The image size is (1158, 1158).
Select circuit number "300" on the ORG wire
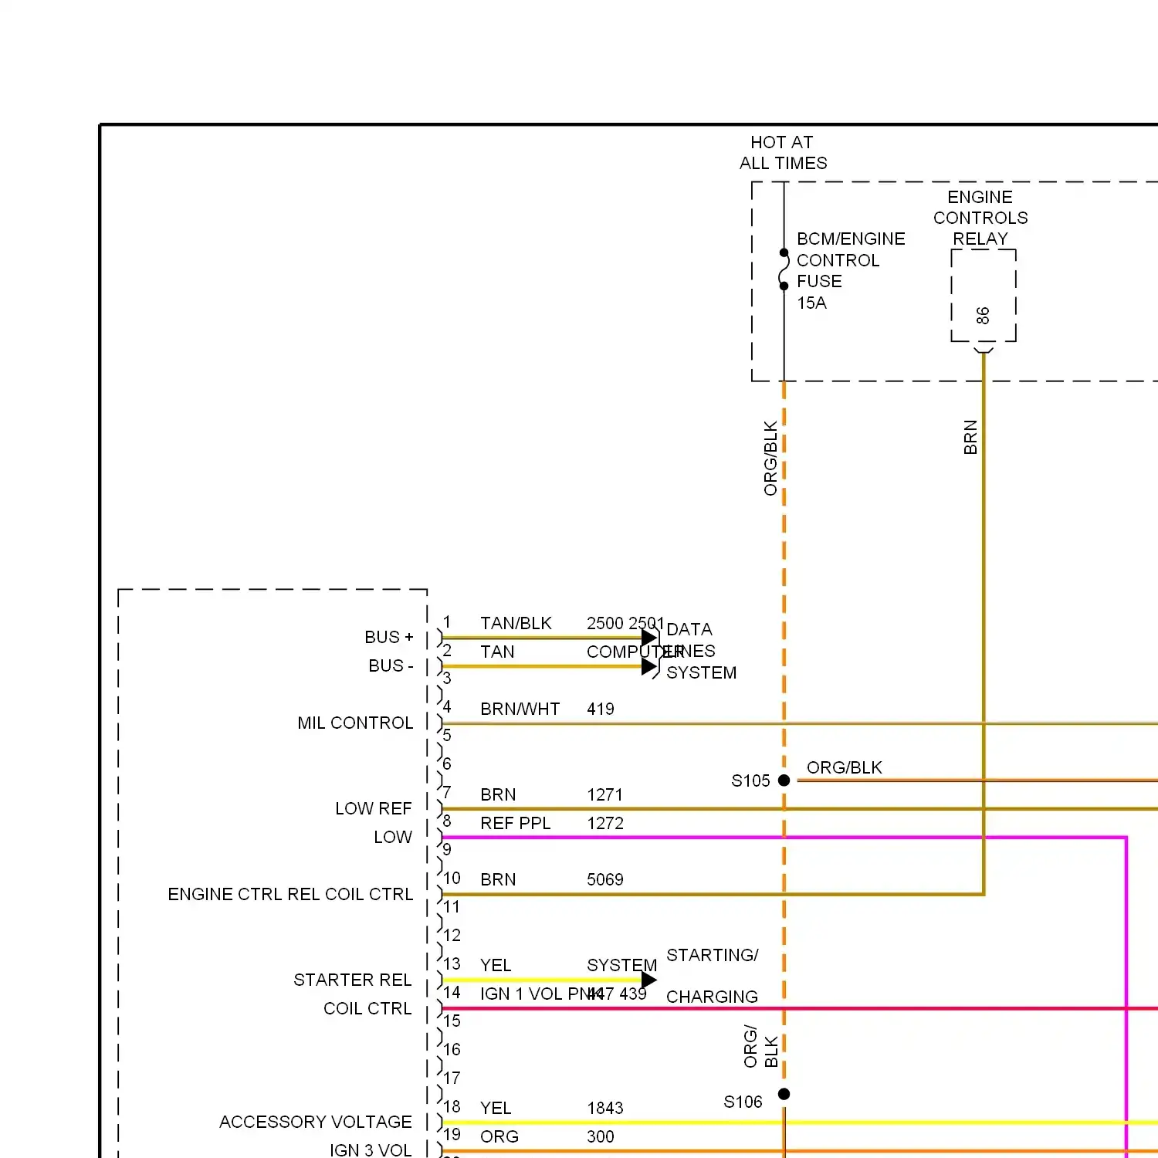[601, 1136]
